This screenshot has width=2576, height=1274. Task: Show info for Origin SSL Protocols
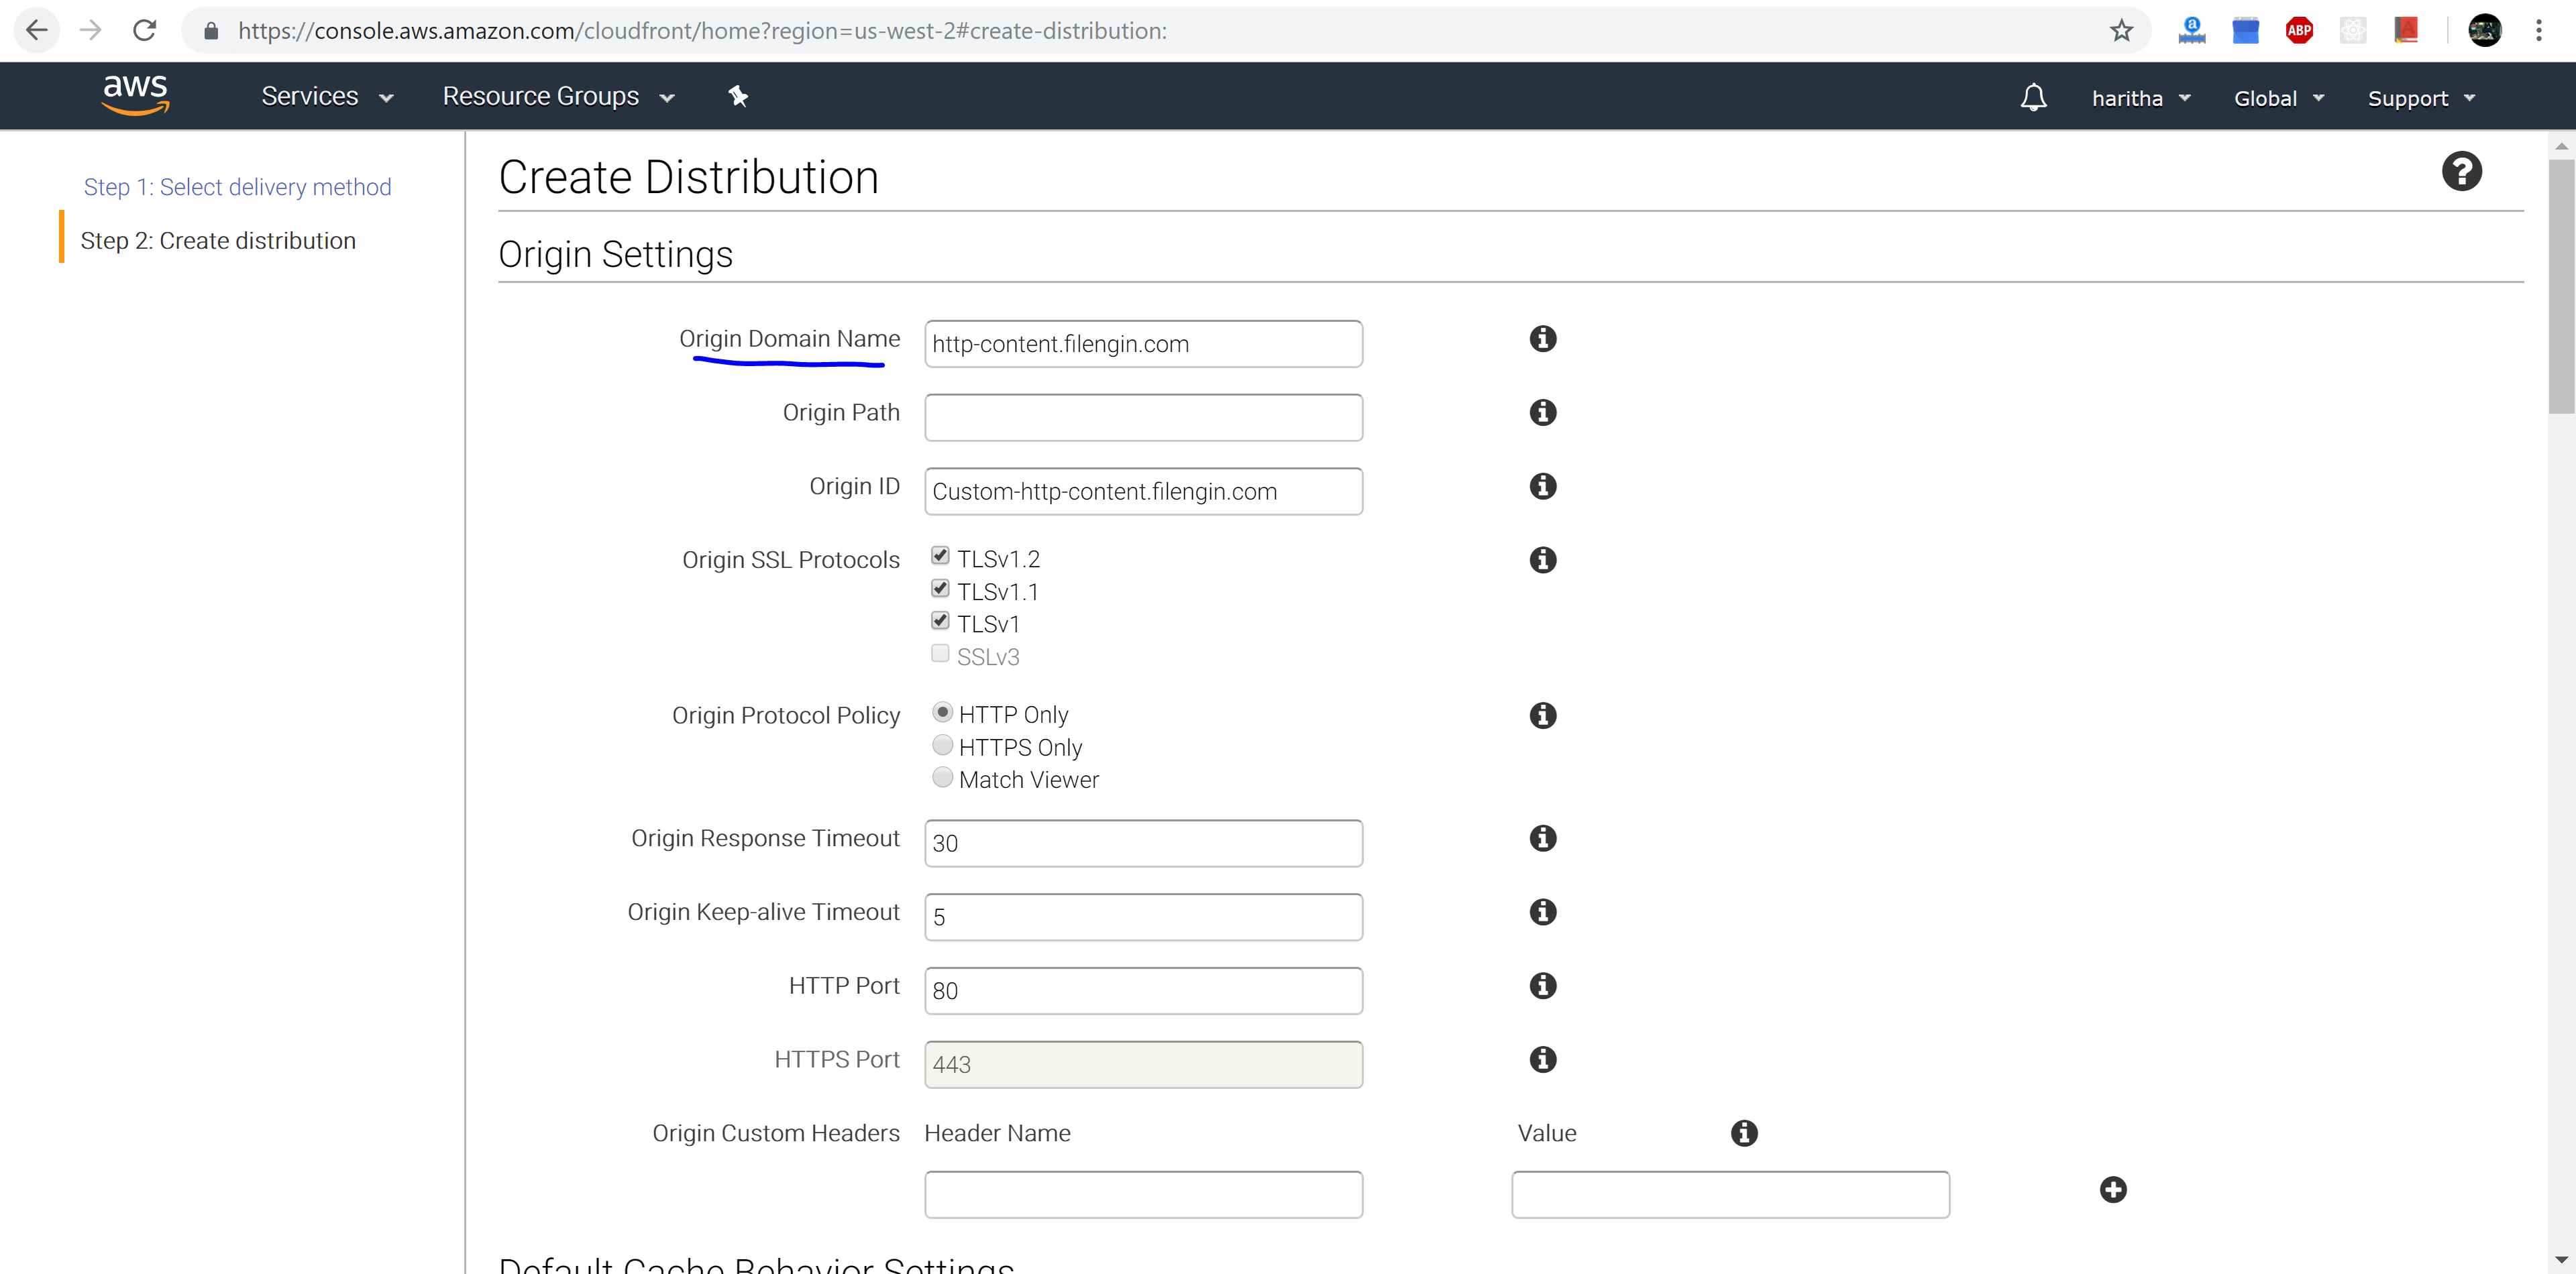tap(1542, 560)
